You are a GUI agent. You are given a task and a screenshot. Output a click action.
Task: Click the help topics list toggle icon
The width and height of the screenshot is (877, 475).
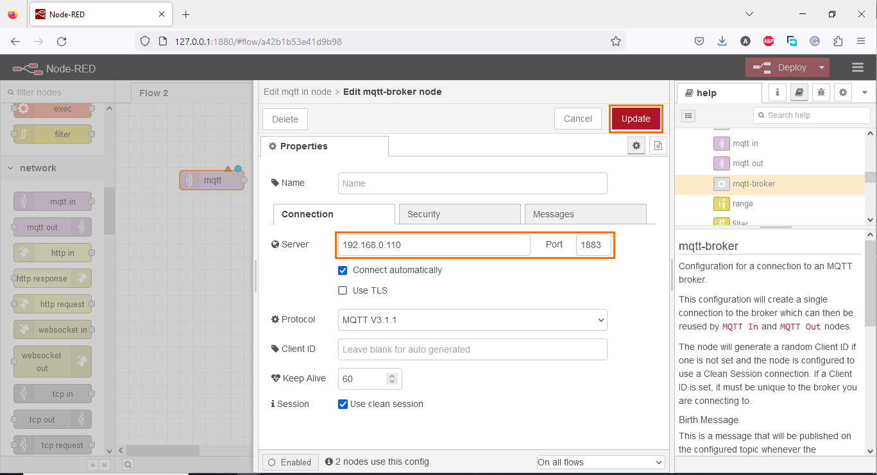pyautogui.click(x=688, y=115)
